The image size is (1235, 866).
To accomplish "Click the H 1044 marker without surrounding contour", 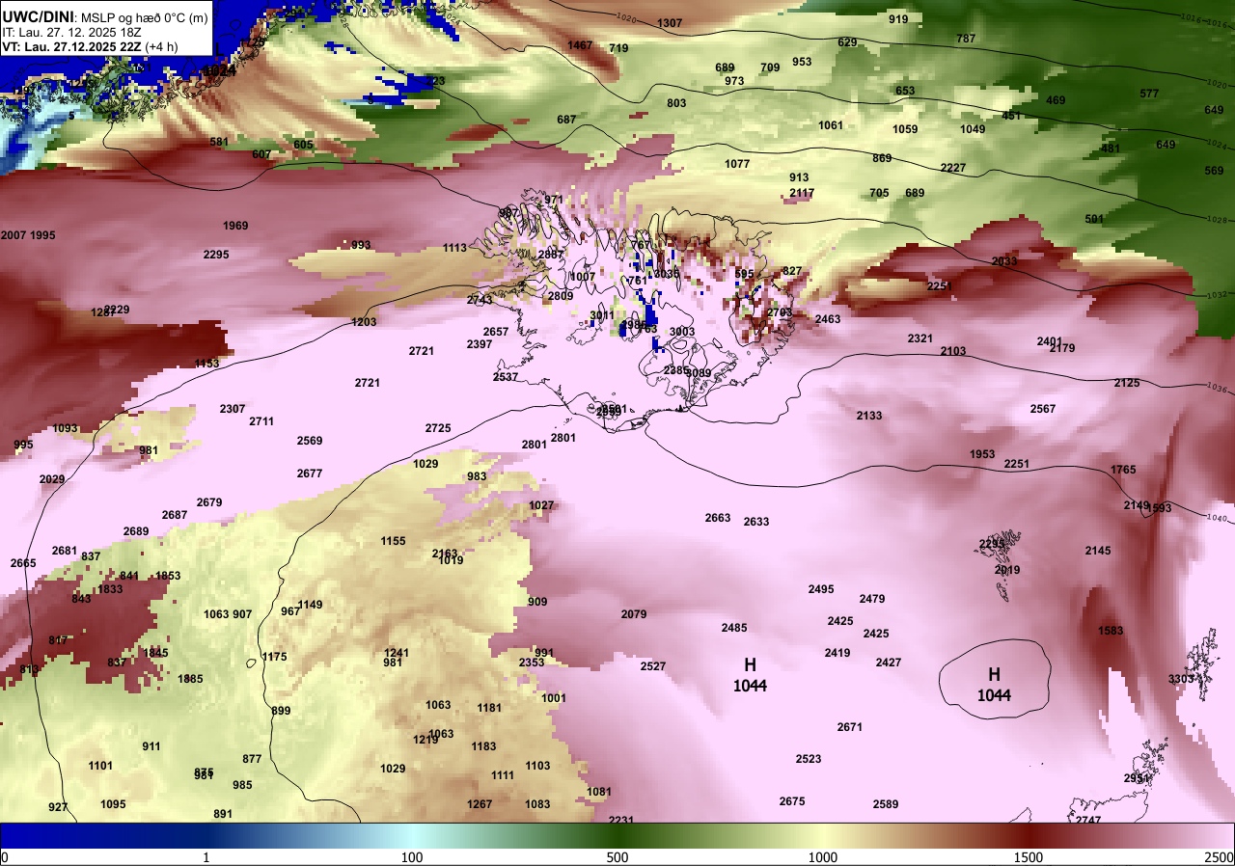I will coord(750,675).
